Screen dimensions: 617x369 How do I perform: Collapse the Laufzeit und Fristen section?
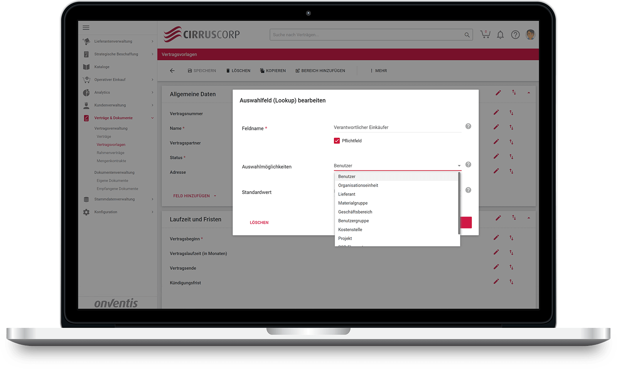point(529,218)
